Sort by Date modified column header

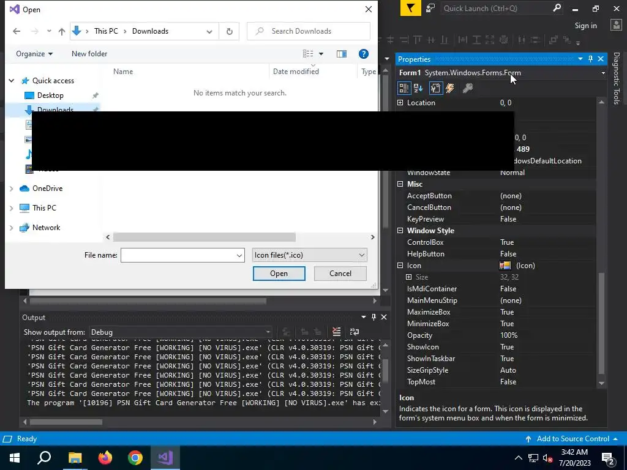point(296,72)
